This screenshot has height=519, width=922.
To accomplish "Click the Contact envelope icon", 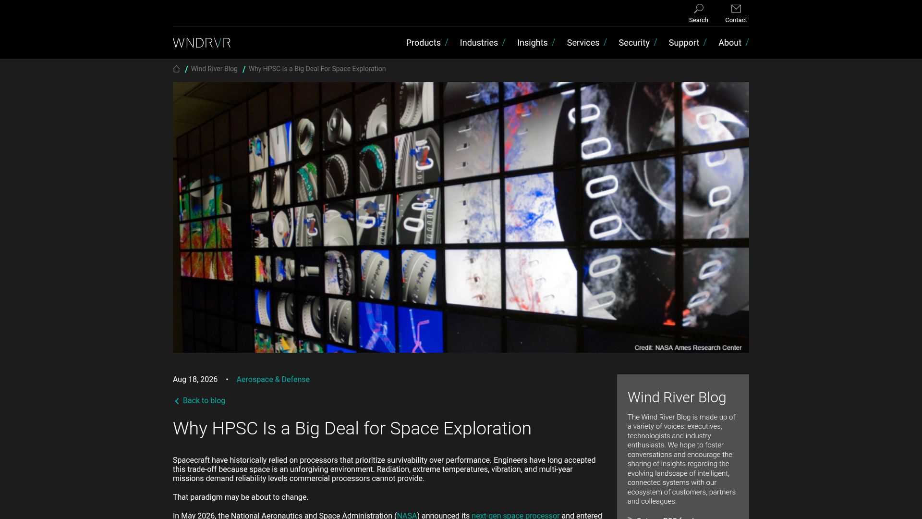I will pyautogui.click(x=736, y=9).
